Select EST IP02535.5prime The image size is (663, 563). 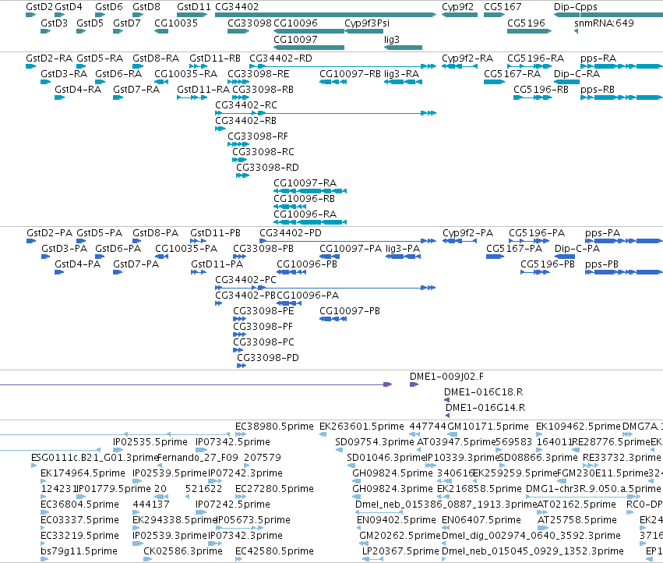150,442
